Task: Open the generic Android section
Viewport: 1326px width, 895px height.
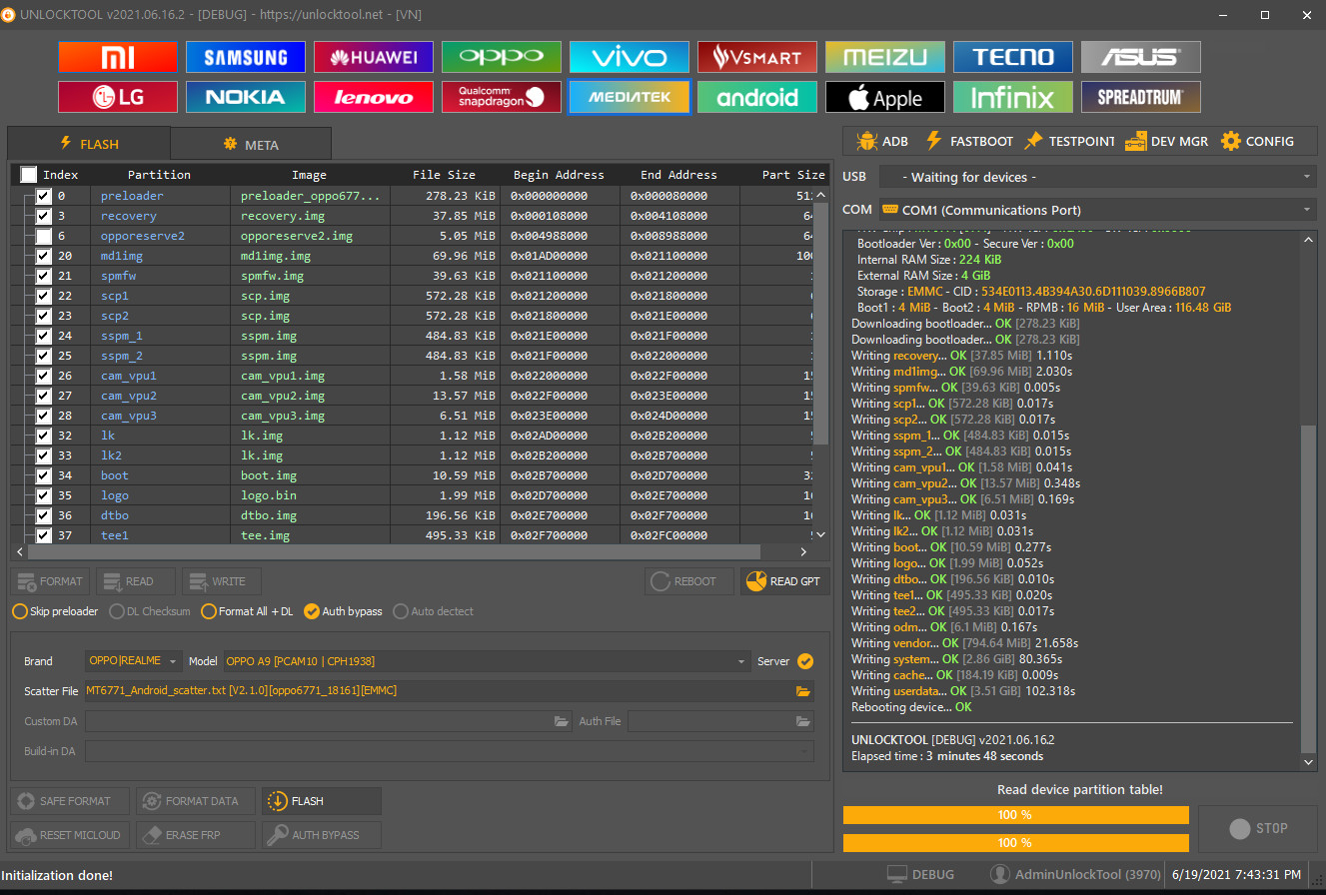Action: [x=757, y=97]
